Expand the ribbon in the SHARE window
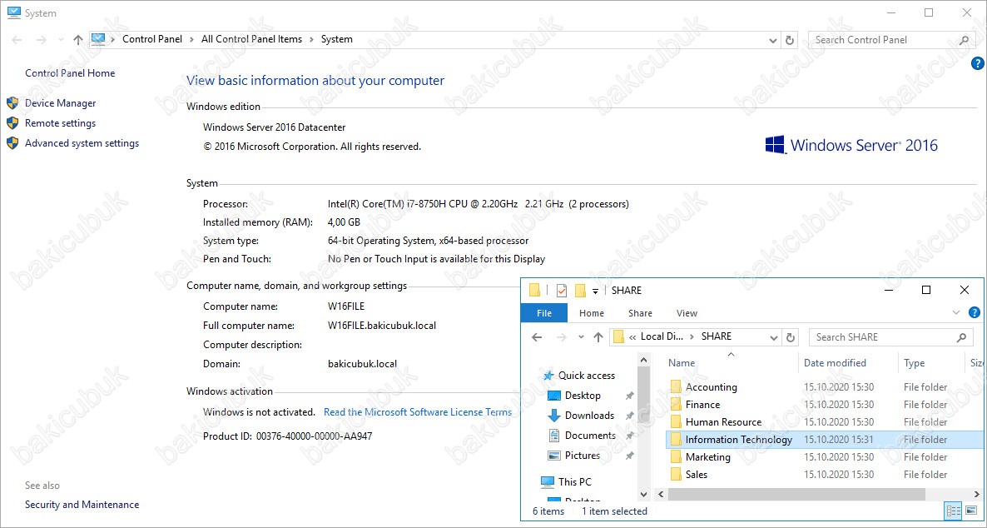The width and height of the screenshot is (987, 528). point(956,312)
